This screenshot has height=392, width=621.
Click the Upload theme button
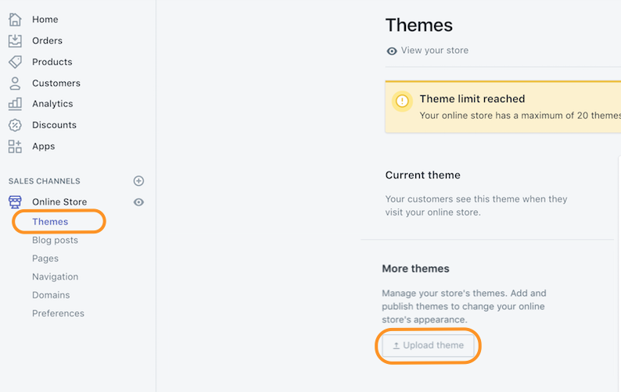tap(428, 346)
